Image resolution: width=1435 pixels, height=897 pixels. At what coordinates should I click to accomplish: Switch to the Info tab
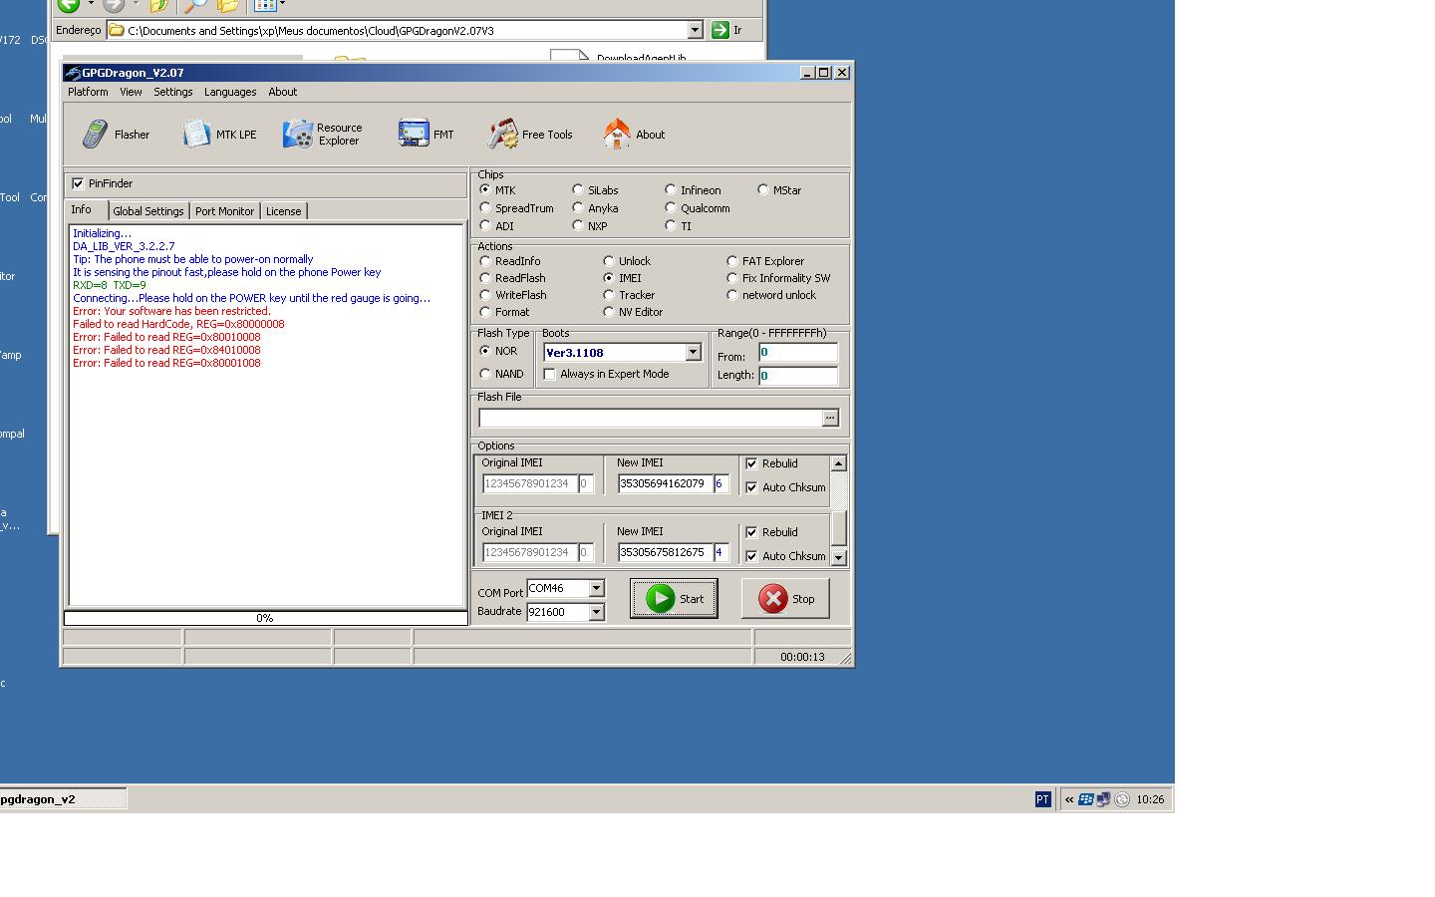click(82, 210)
